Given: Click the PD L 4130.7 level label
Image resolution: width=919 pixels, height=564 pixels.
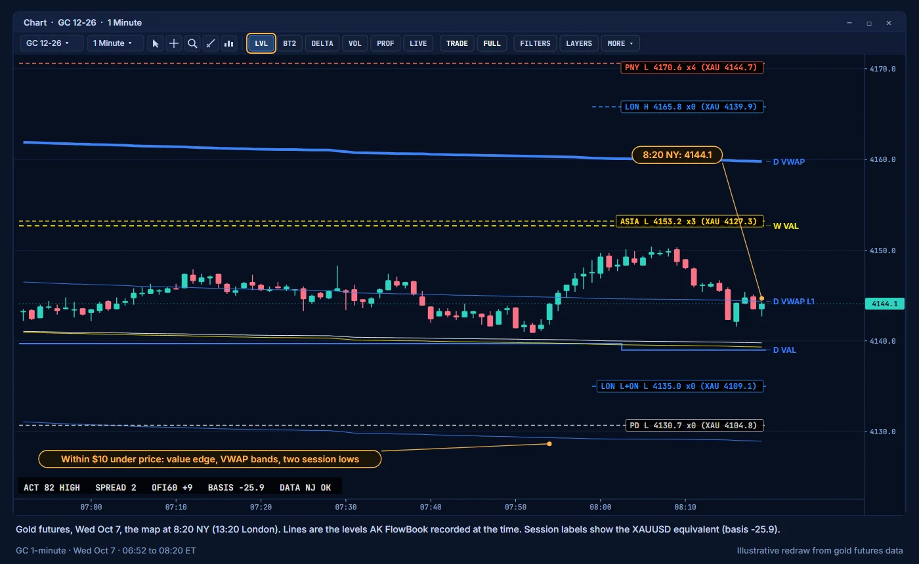Looking at the screenshot, I should (695, 426).
